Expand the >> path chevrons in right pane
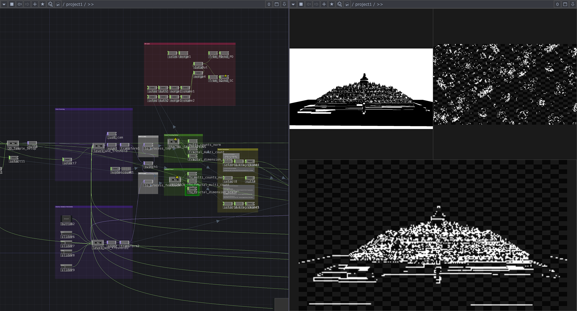 [380, 4]
